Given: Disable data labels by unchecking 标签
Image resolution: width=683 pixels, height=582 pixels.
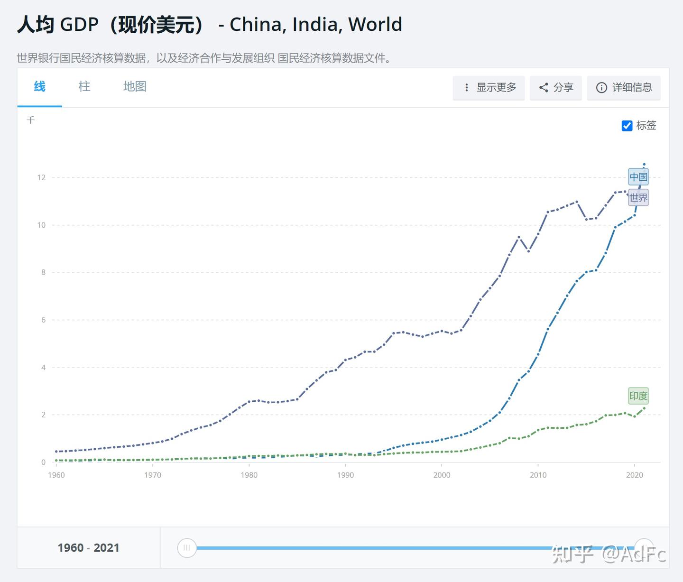Looking at the screenshot, I should (x=627, y=126).
